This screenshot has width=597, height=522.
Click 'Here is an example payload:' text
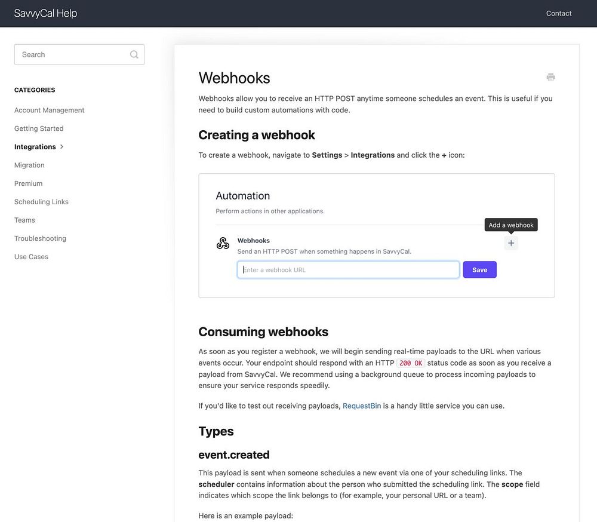pos(245,515)
